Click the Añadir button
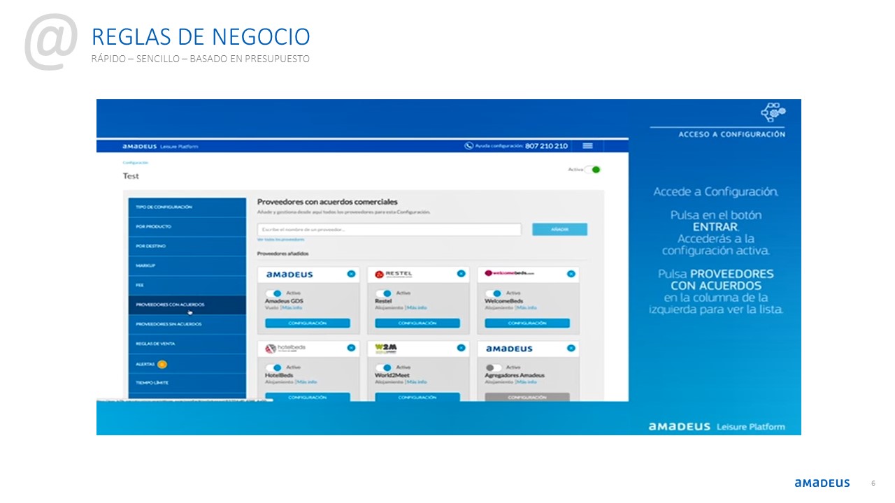 pos(559,229)
